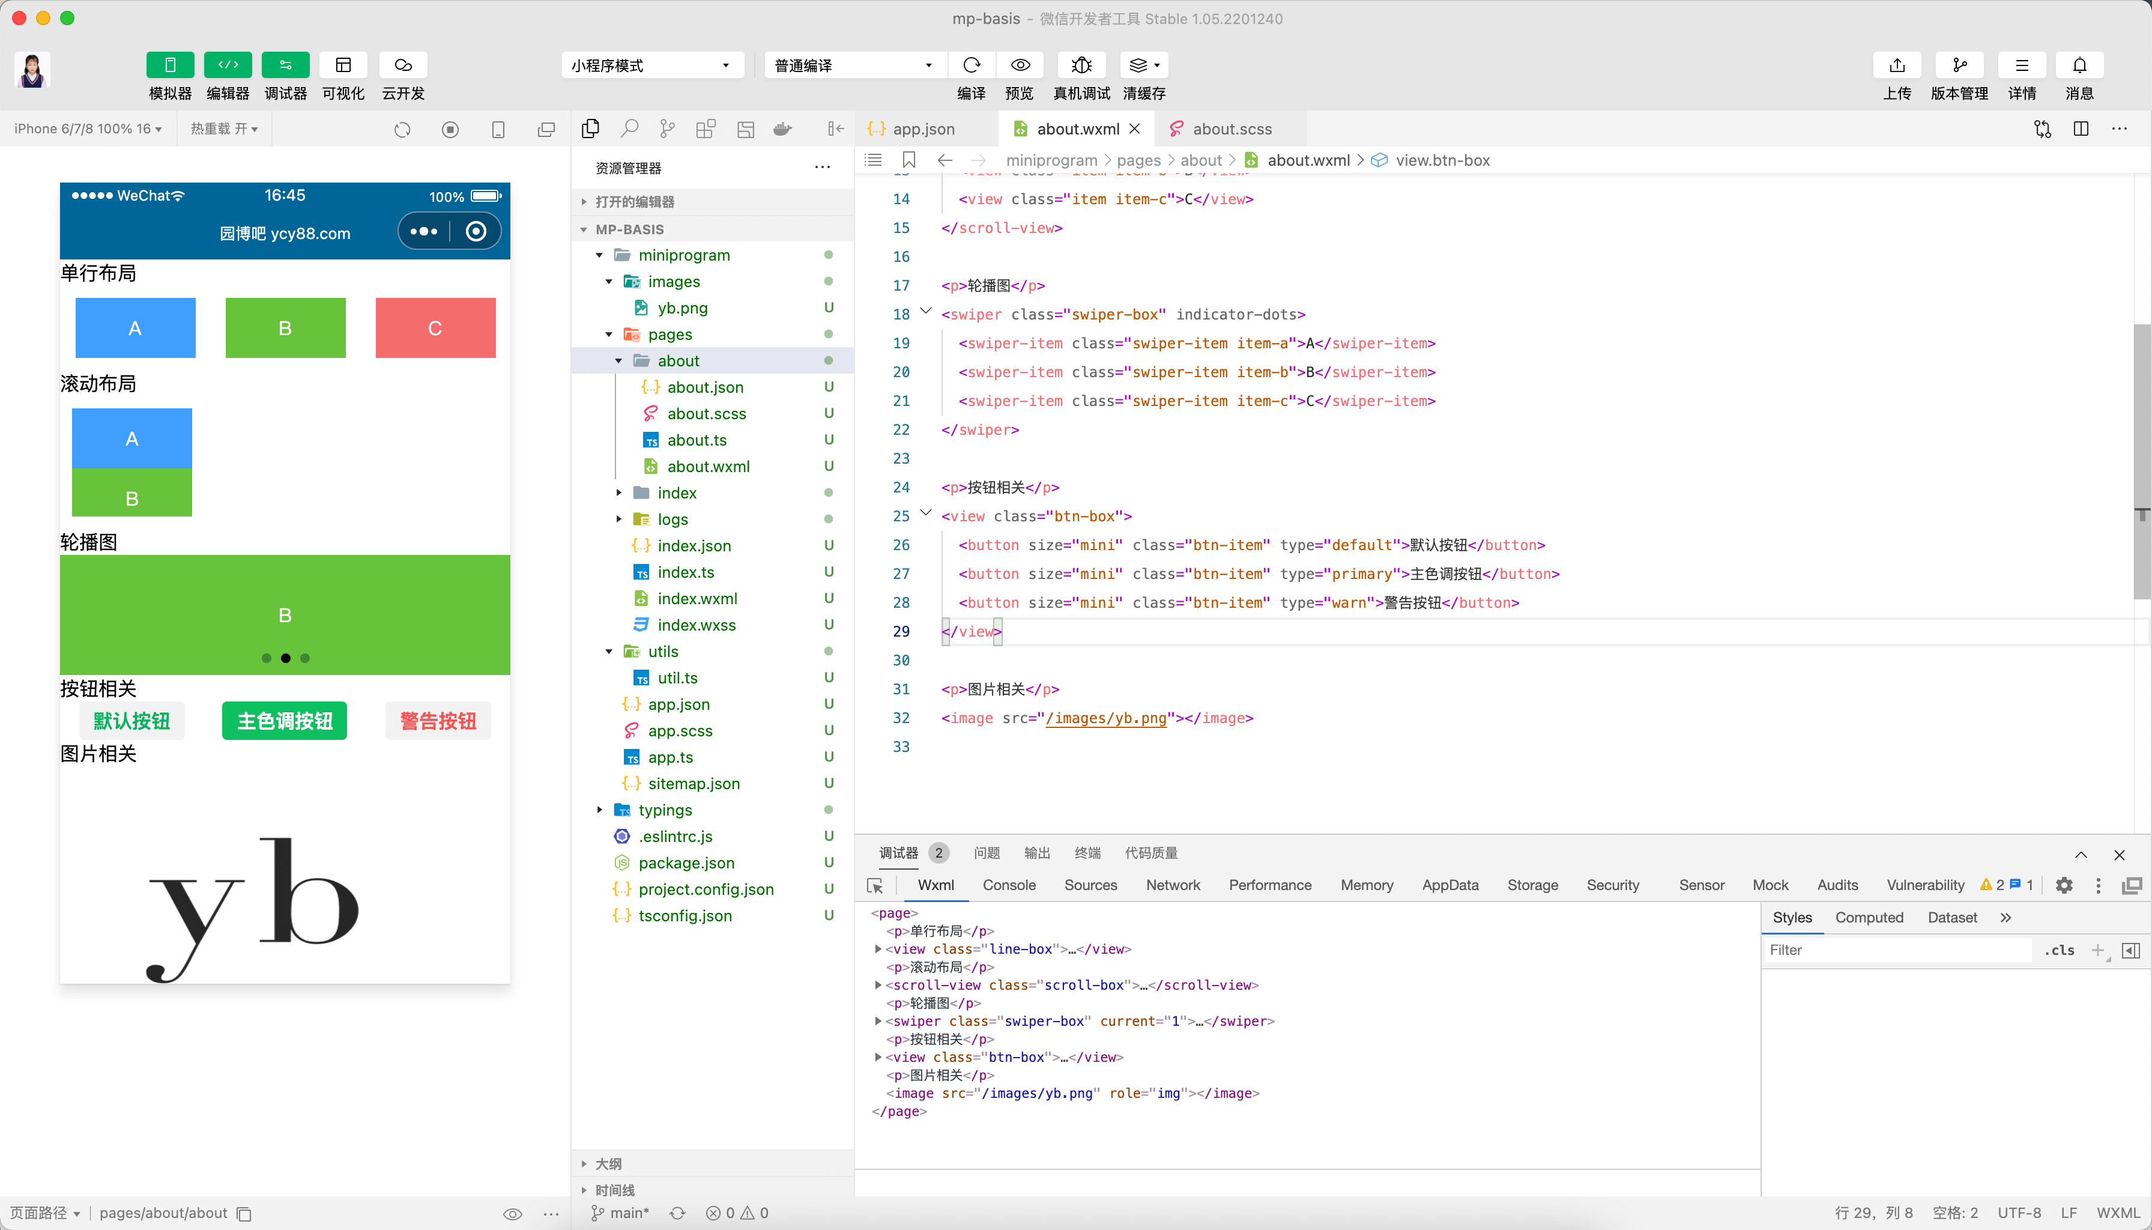Click the compare changes icon in editor
2152x1230 pixels.
tap(2042, 129)
